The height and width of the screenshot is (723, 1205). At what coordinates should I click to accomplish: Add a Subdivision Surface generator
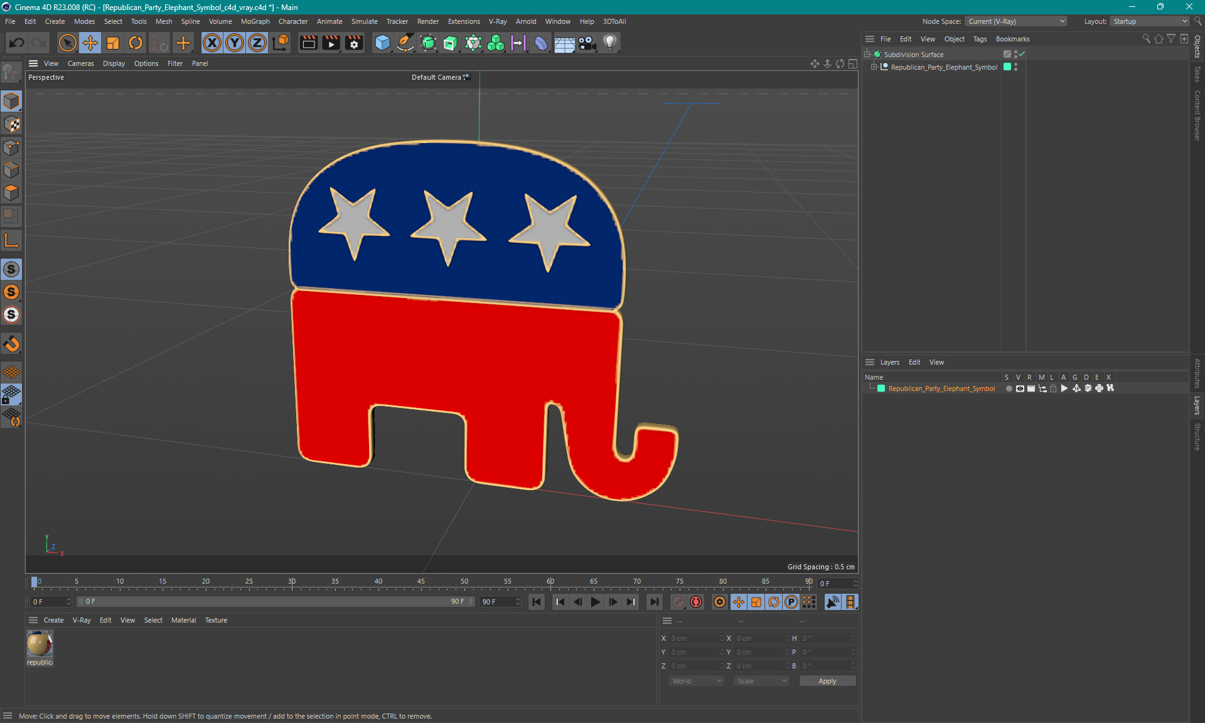(x=428, y=43)
